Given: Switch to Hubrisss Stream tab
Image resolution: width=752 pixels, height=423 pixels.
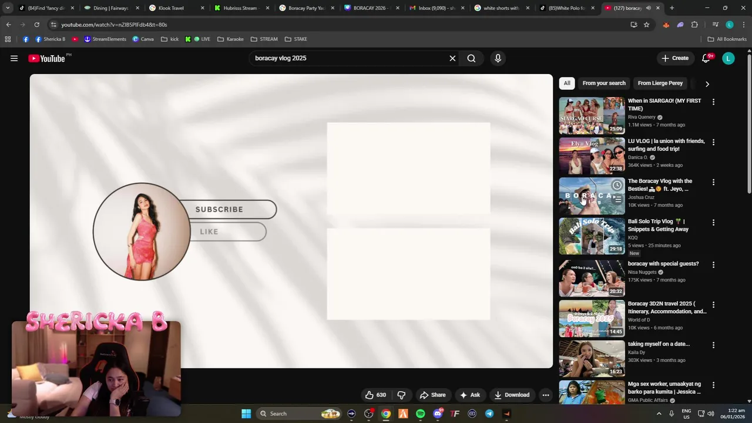Looking at the screenshot, I should coord(240,8).
